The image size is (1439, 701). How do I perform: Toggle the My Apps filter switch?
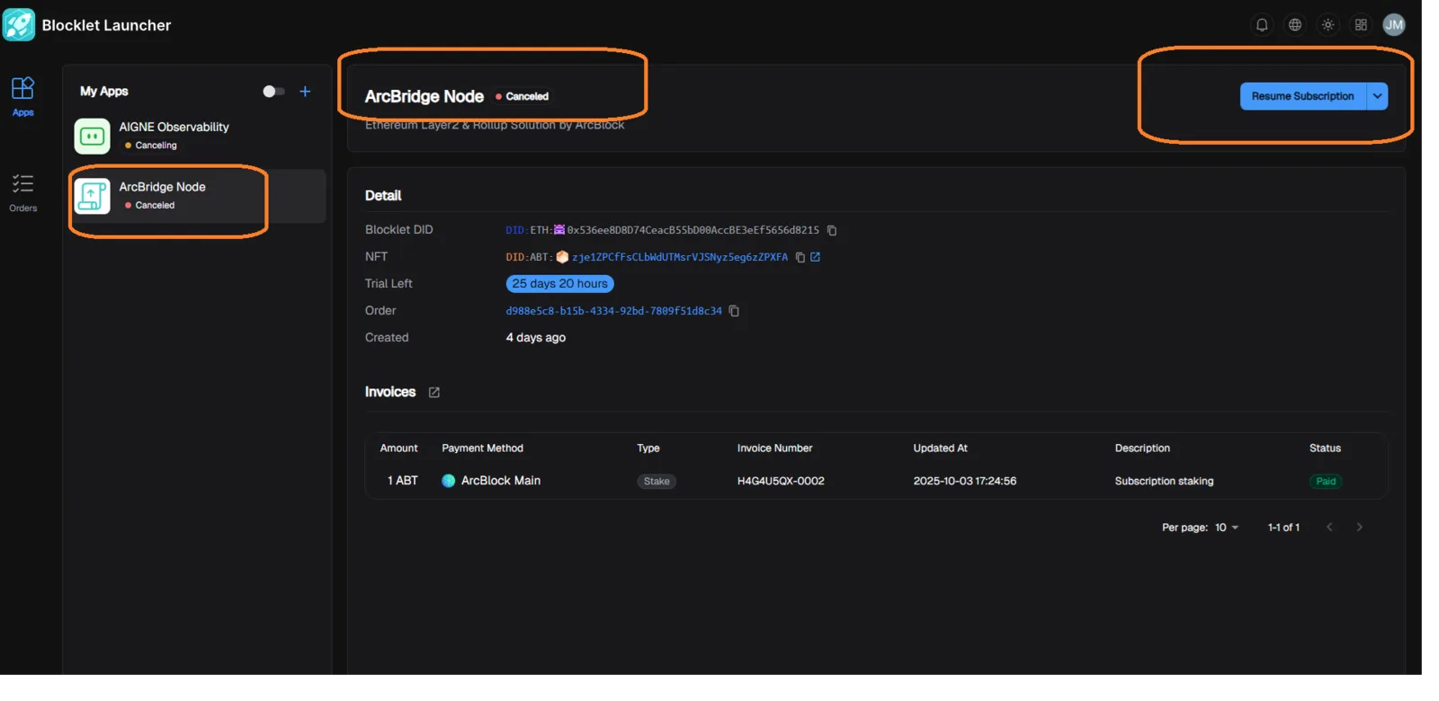tap(273, 91)
